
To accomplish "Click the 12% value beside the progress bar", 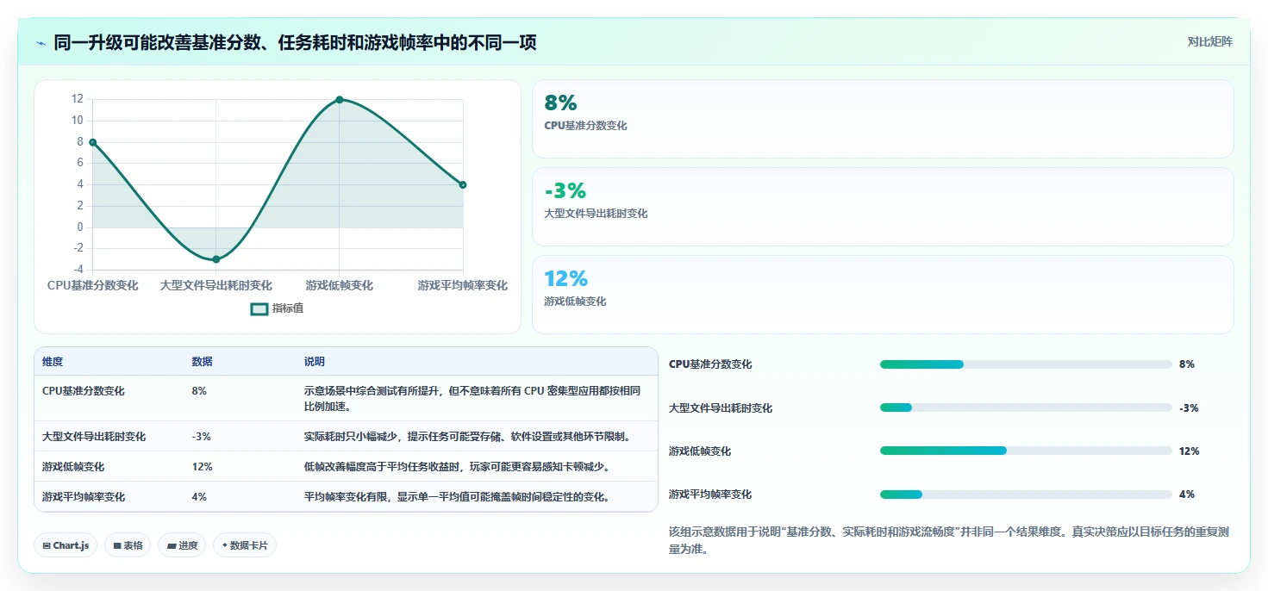I will pos(1190,451).
